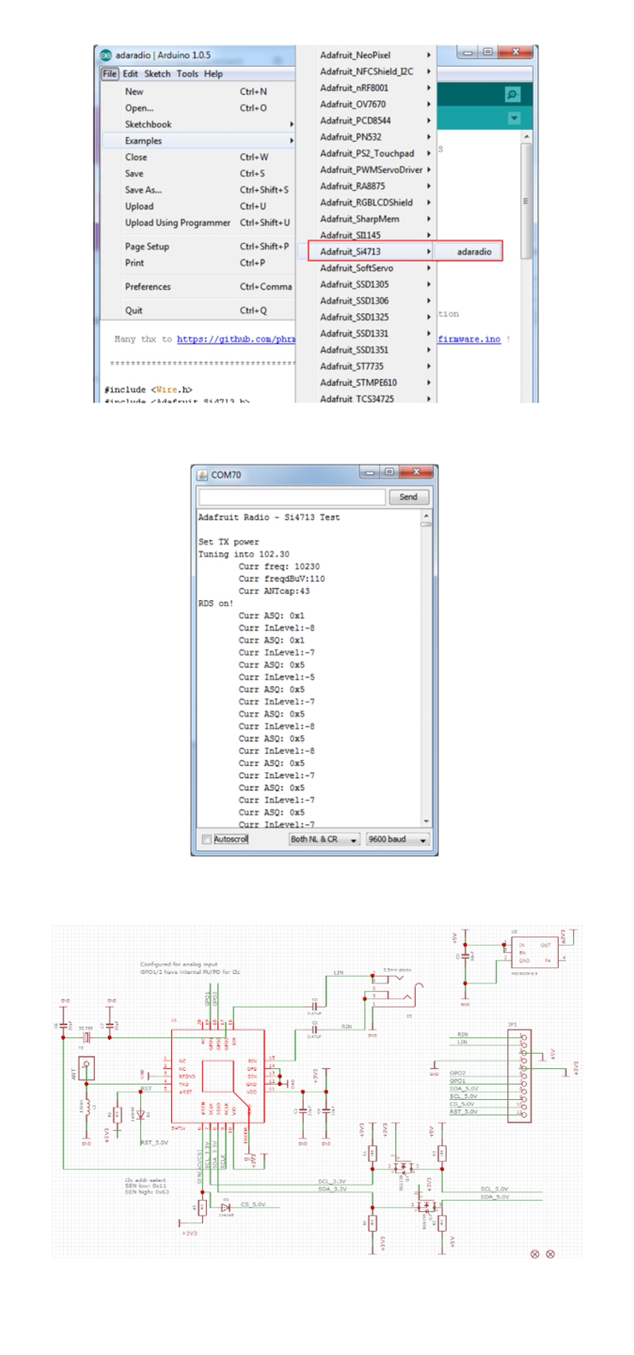
Task: Click the Send button in COM70
Action: point(408,496)
